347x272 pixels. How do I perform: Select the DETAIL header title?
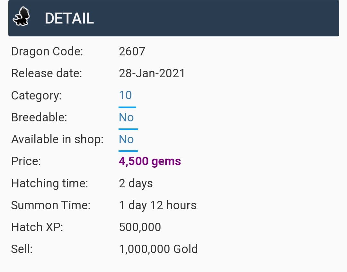click(x=69, y=18)
